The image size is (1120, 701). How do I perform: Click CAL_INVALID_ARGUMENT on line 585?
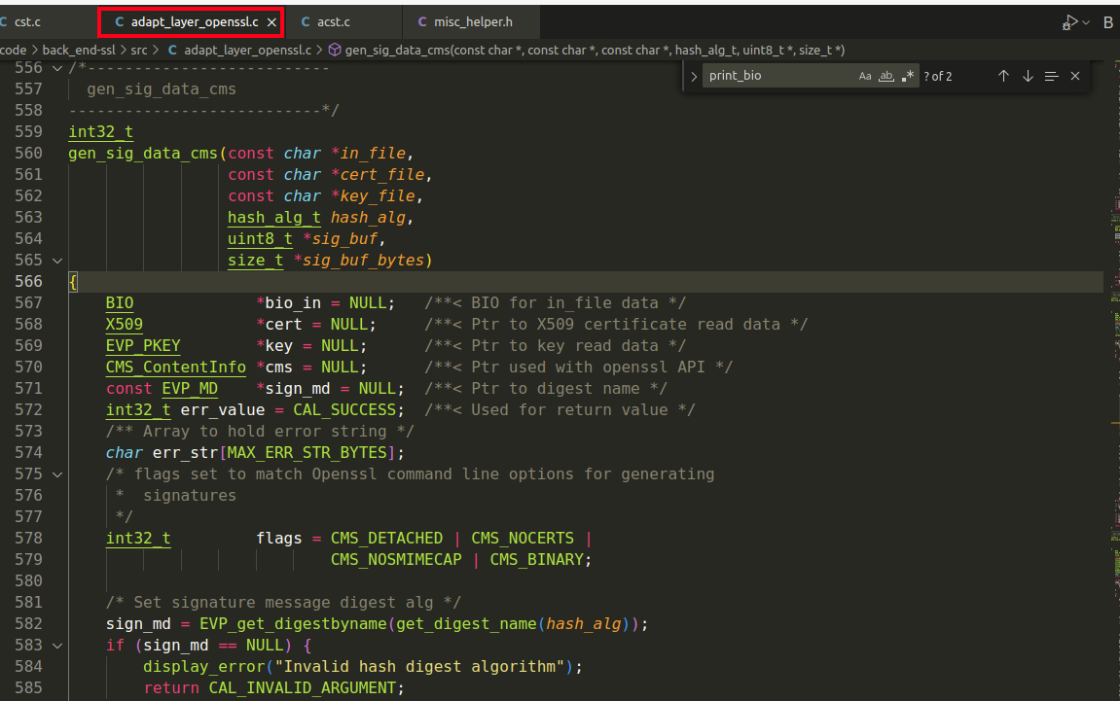303,688
